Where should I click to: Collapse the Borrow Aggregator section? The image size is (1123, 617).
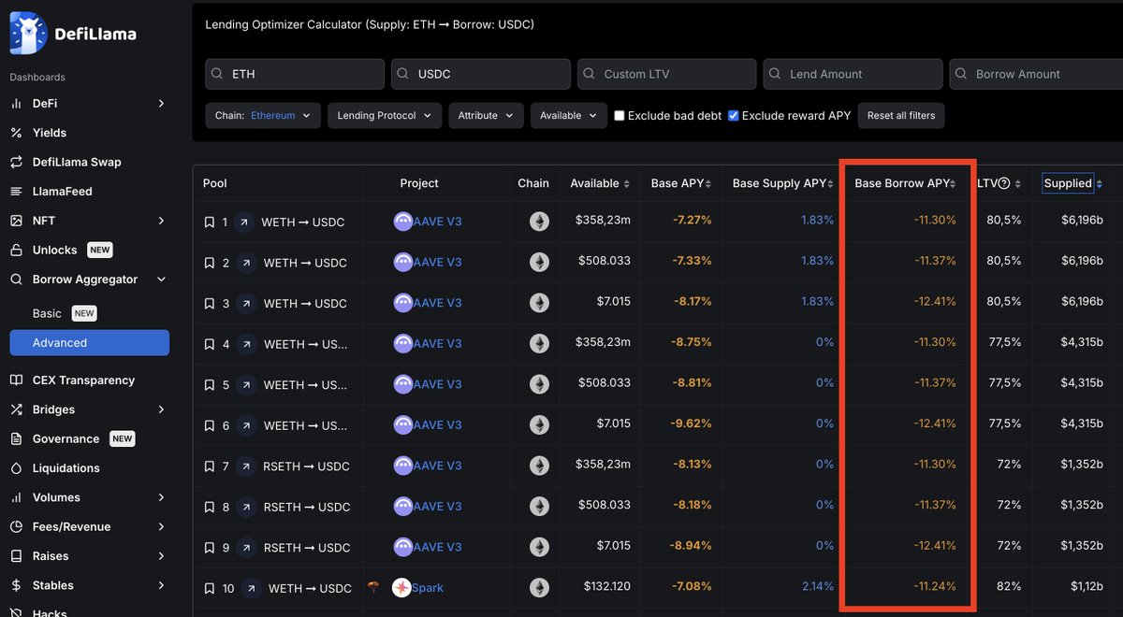[161, 280]
